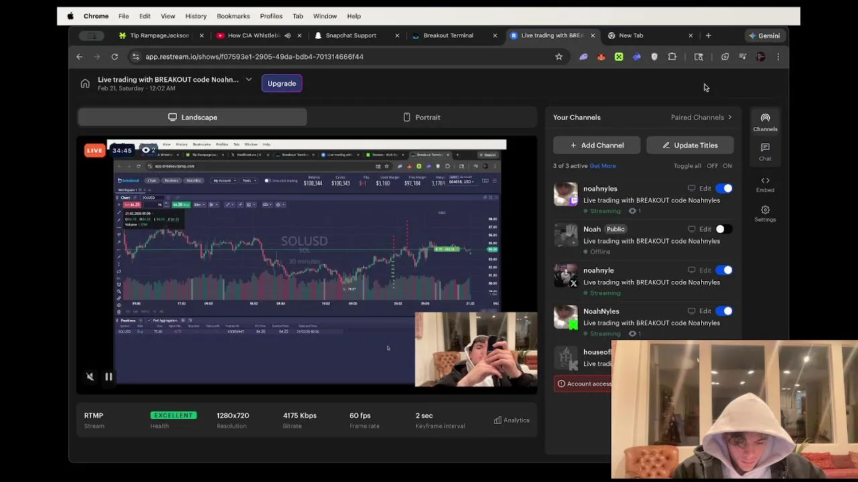
Task: View site information icon in address bar
Action: click(136, 57)
